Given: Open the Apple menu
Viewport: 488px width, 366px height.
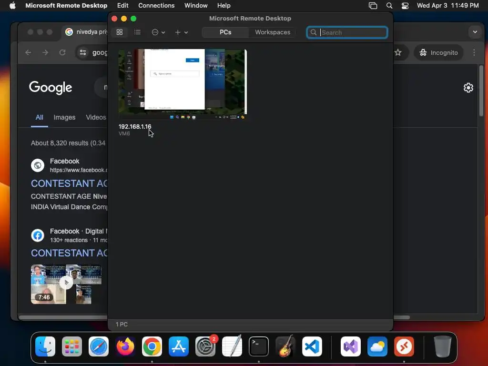Looking at the screenshot, I should [12, 5].
